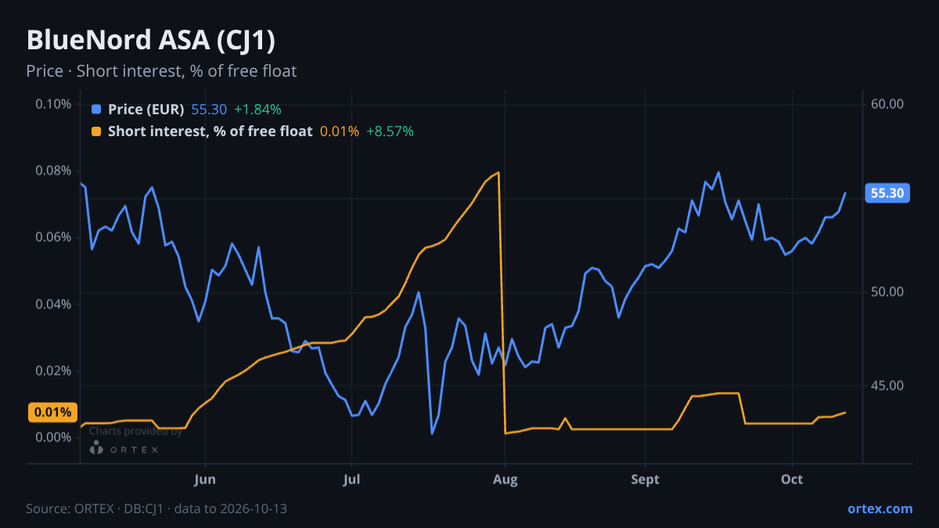Click the 0.10% left axis label
939x528 pixels.
tap(54, 104)
